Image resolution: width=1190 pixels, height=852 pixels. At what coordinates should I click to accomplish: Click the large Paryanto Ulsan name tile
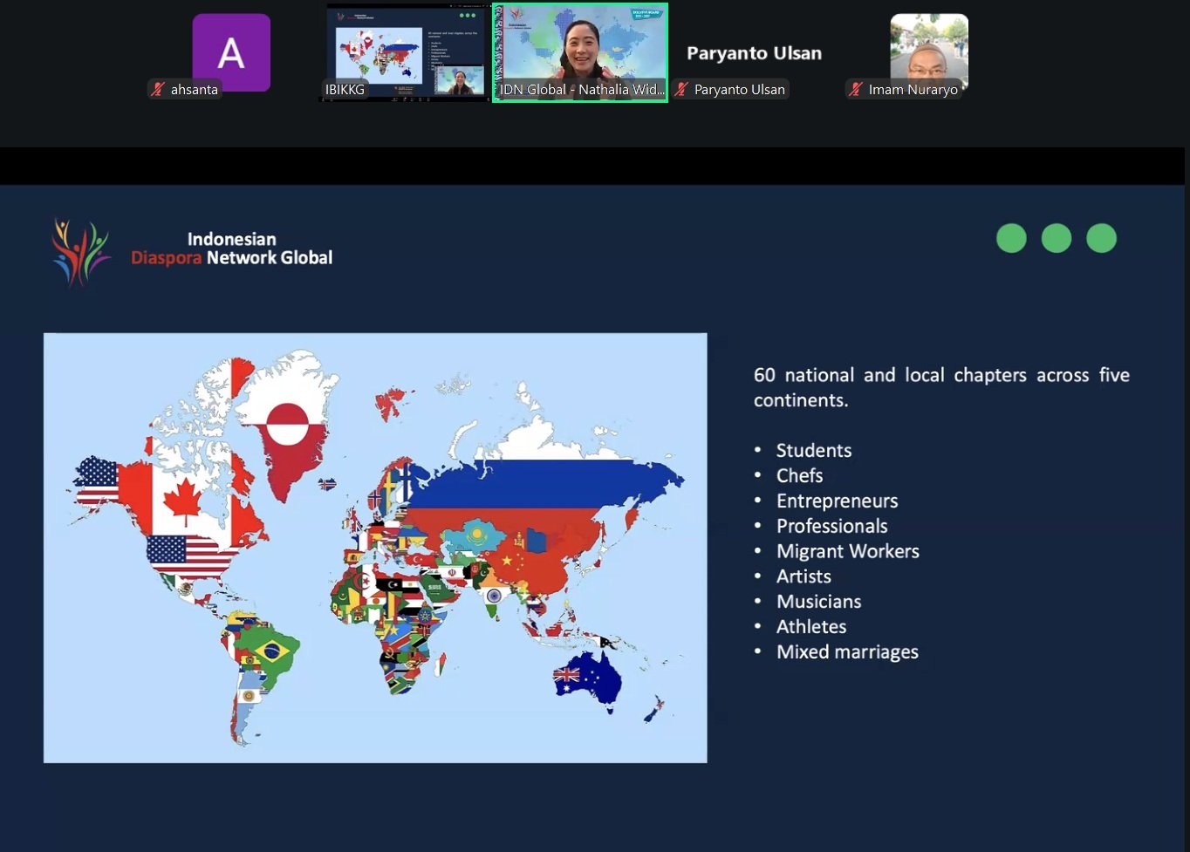point(754,53)
